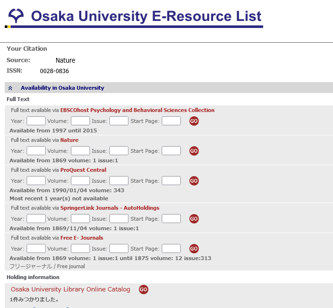Focus Issue field in Nature row
The height and width of the screenshot is (308, 333).
coord(119,150)
